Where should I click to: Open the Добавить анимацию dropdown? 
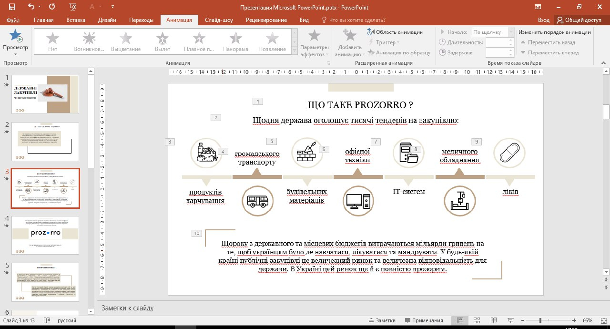click(350, 43)
